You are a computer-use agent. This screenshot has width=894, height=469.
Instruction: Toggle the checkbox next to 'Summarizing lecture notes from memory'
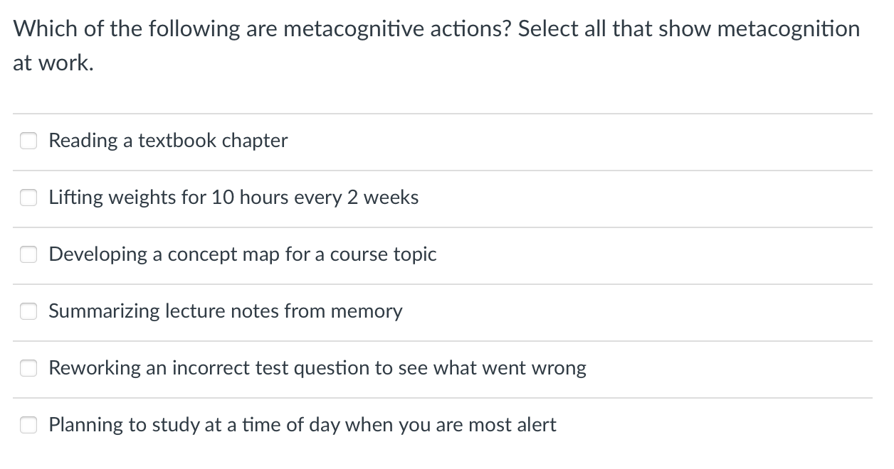pyautogui.click(x=28, y=311)
